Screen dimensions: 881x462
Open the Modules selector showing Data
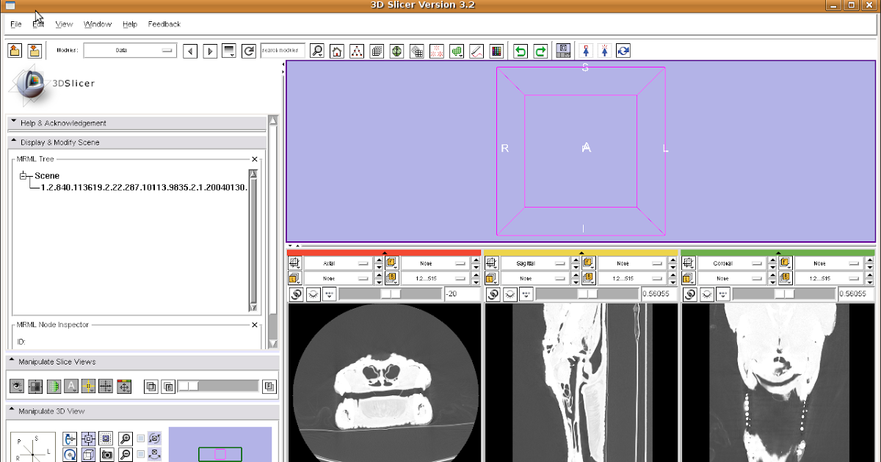pos(130,51)
